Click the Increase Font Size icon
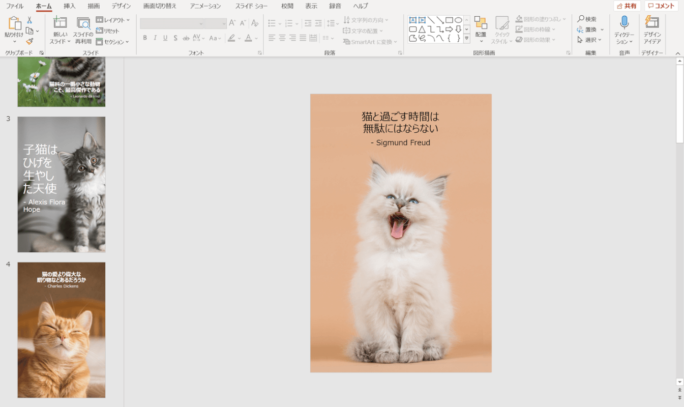 click(x=232, y=23)
